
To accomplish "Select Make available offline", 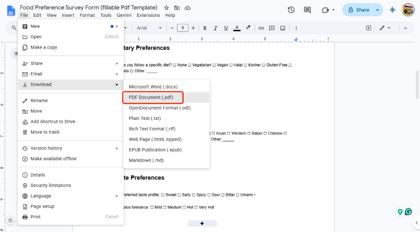I will pos(71,159).
